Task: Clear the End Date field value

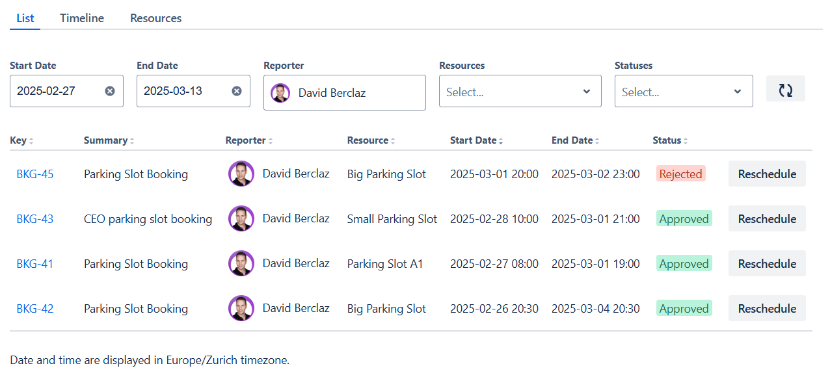Action: 237,91
